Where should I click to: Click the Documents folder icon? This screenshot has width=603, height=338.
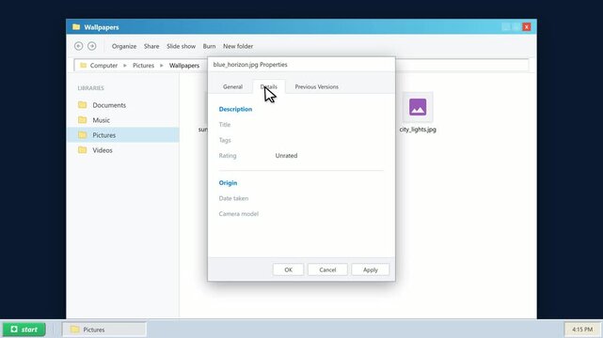click(82, 105)
